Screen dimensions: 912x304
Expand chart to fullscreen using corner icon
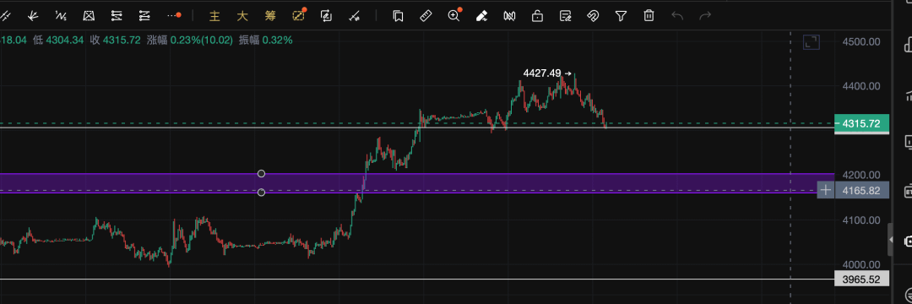click(x=811, y=42)
